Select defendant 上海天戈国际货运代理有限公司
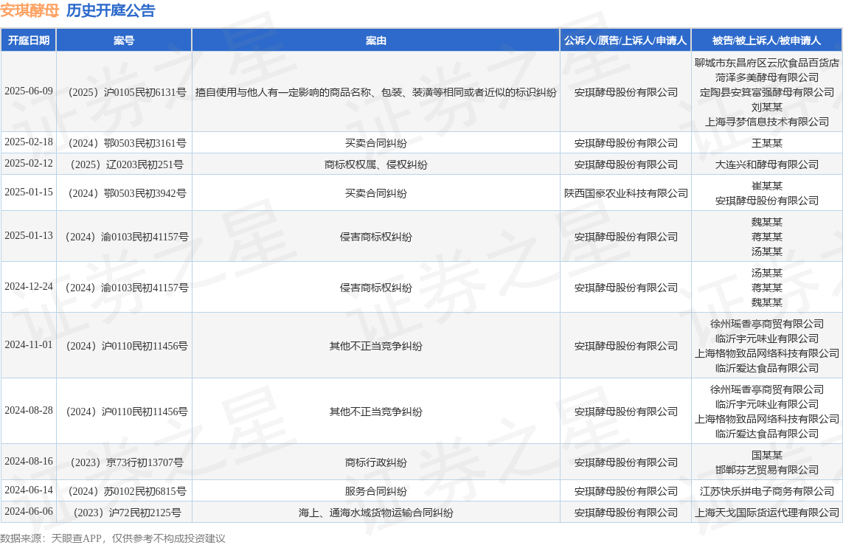The image size is (843, 545). (x=766, y=513)
